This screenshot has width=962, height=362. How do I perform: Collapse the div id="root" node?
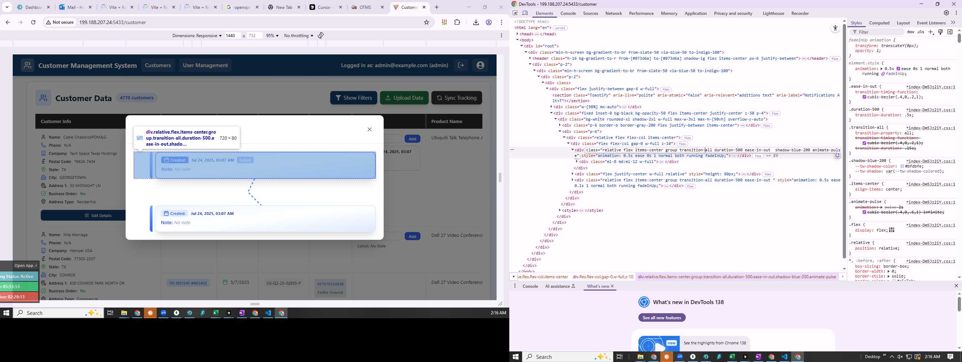click(522, 46)
